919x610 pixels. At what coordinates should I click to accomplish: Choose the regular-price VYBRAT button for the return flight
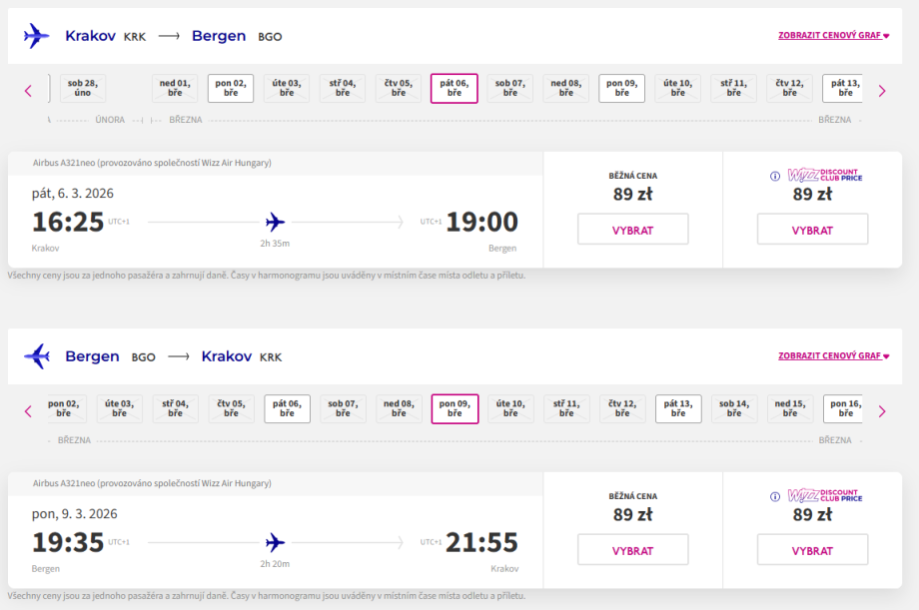coord(632,550)
